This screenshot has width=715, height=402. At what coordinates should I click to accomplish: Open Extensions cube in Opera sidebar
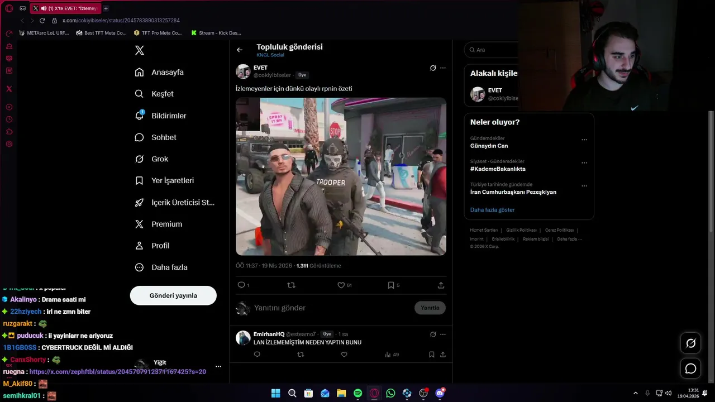[x=9, y=132]
